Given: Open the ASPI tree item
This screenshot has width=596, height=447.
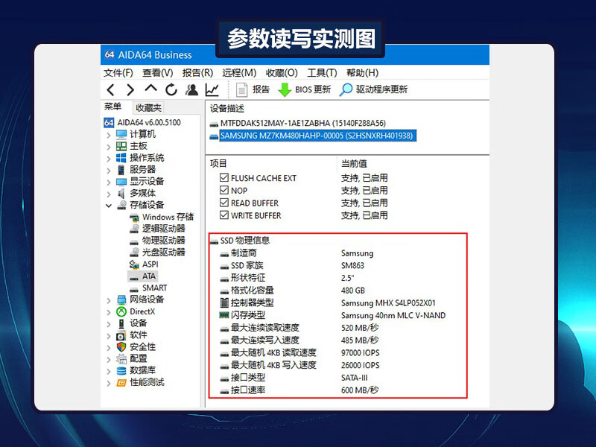Looking at the screenshot, I should (144, 264).
